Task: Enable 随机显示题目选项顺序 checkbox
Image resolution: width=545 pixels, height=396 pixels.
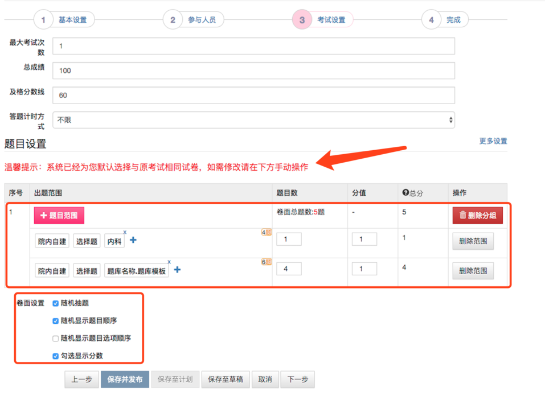Action: point(55,339)
